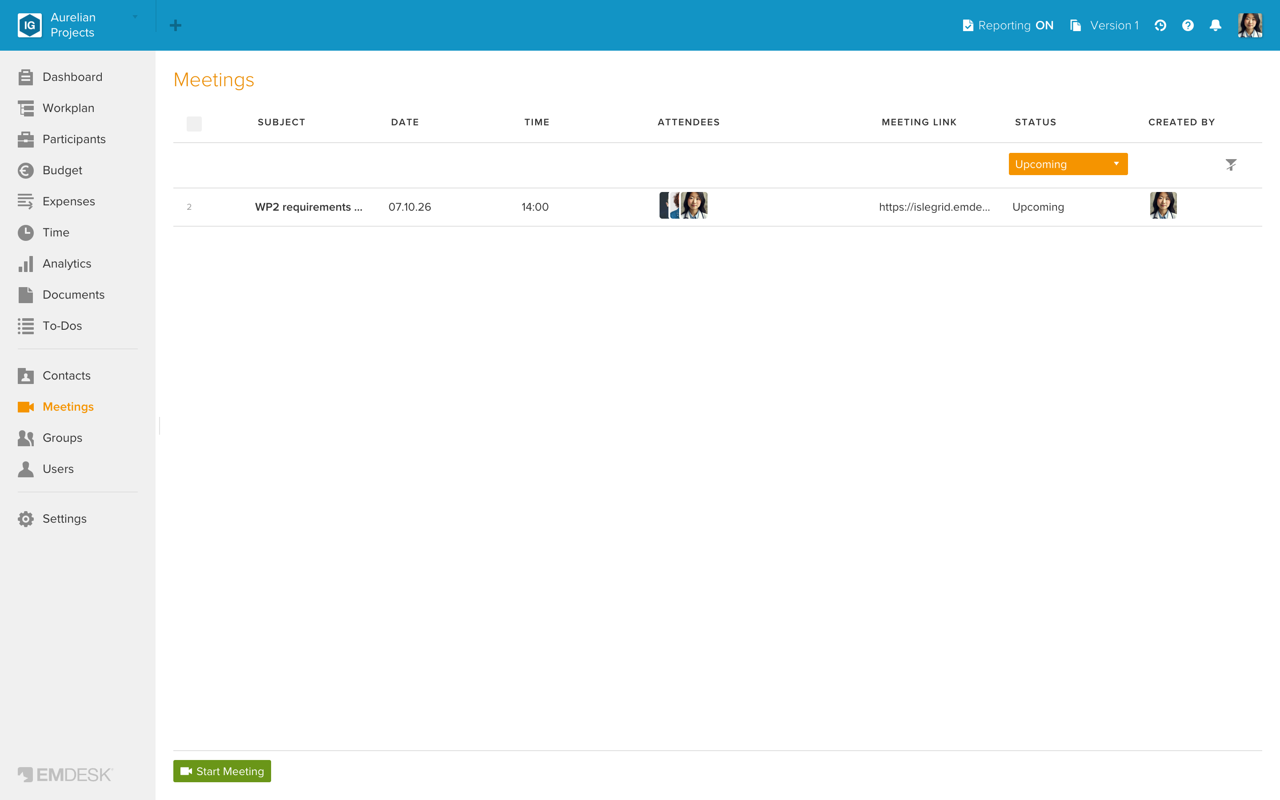The width and height of the screenshot is (1280, 800).
Task: Go to Expenses in sidebar
Action: tap(69, 202)
